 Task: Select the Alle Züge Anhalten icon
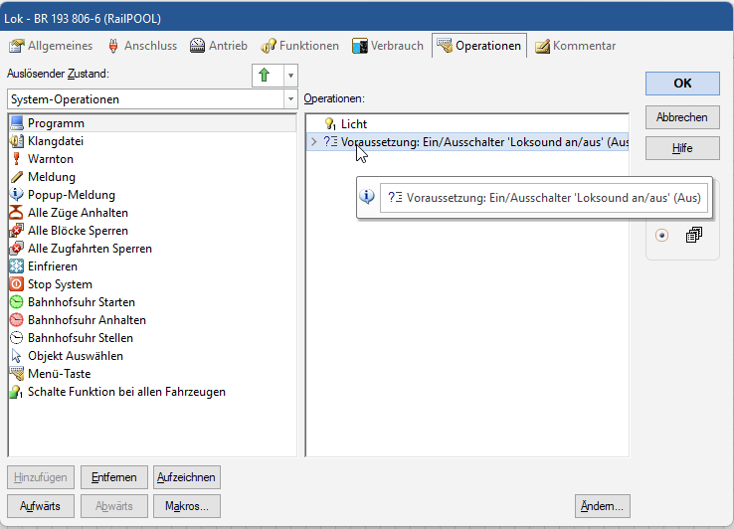click(16, 213)
